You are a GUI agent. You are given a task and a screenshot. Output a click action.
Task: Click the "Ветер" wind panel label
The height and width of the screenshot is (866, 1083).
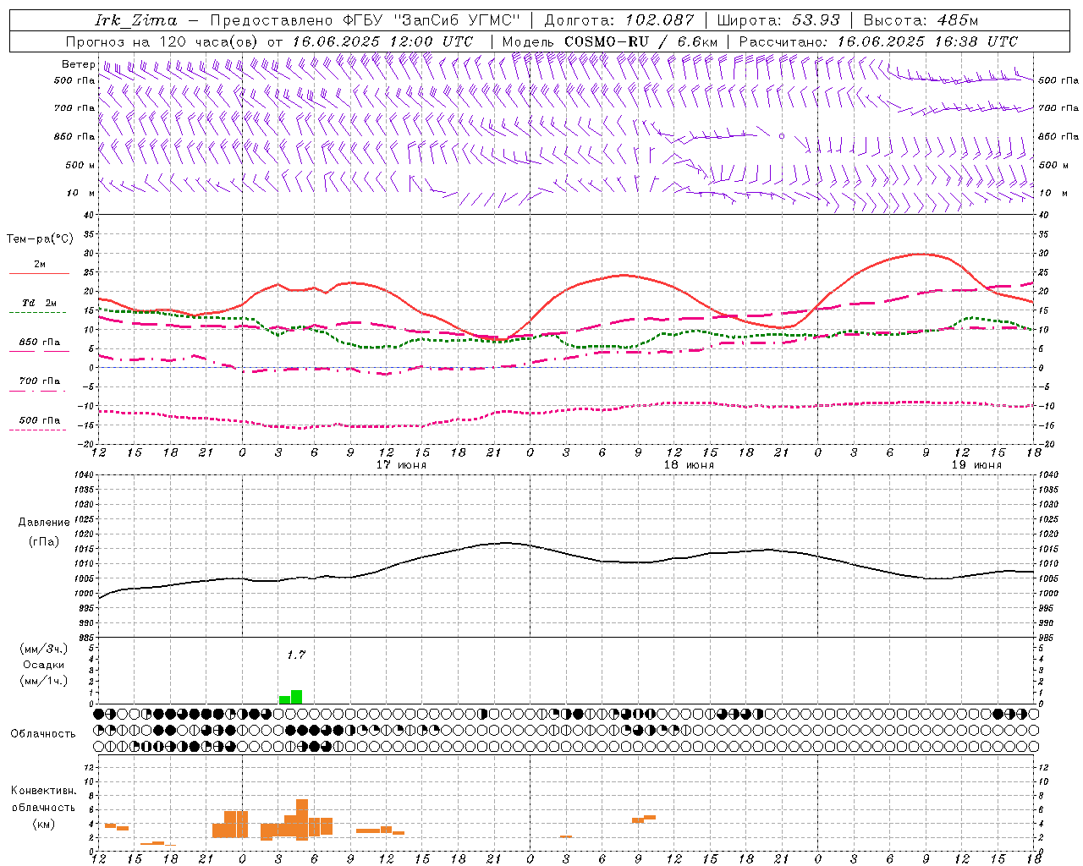pos(78,64)
